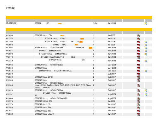156x120 pixels.
Task: Open the AN2585 PDF document icon
Action: click(138, 86)
